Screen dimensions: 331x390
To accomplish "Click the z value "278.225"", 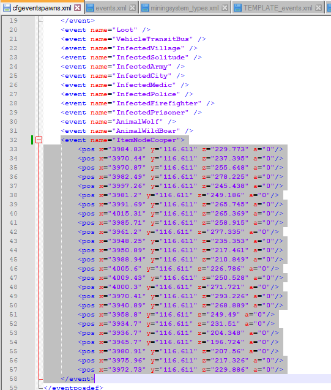I will click(230, 177).
